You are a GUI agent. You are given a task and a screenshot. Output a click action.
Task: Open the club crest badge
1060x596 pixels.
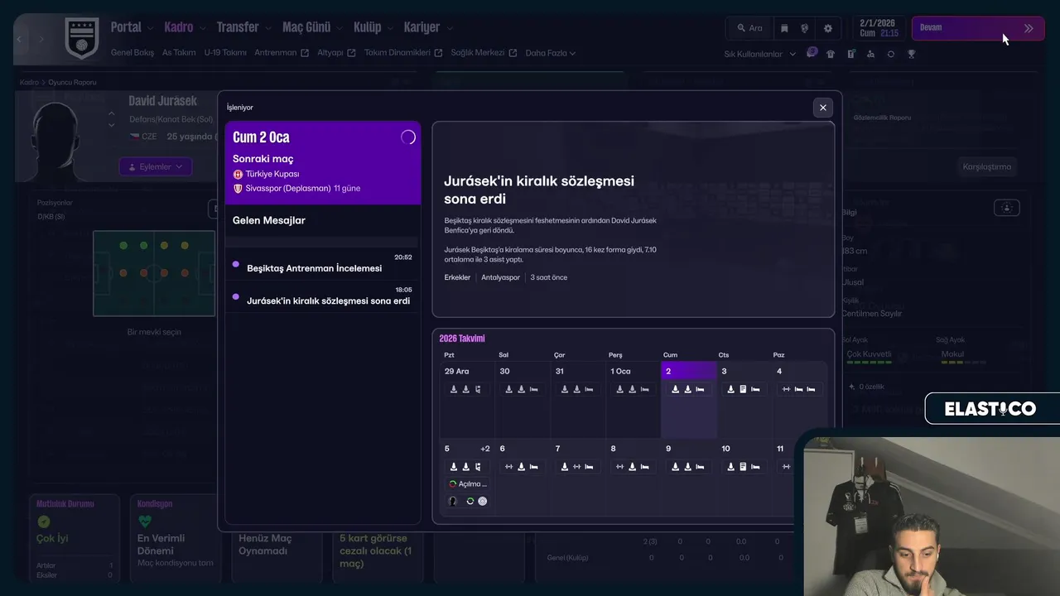pyautogui.click(x=81, y=38)
